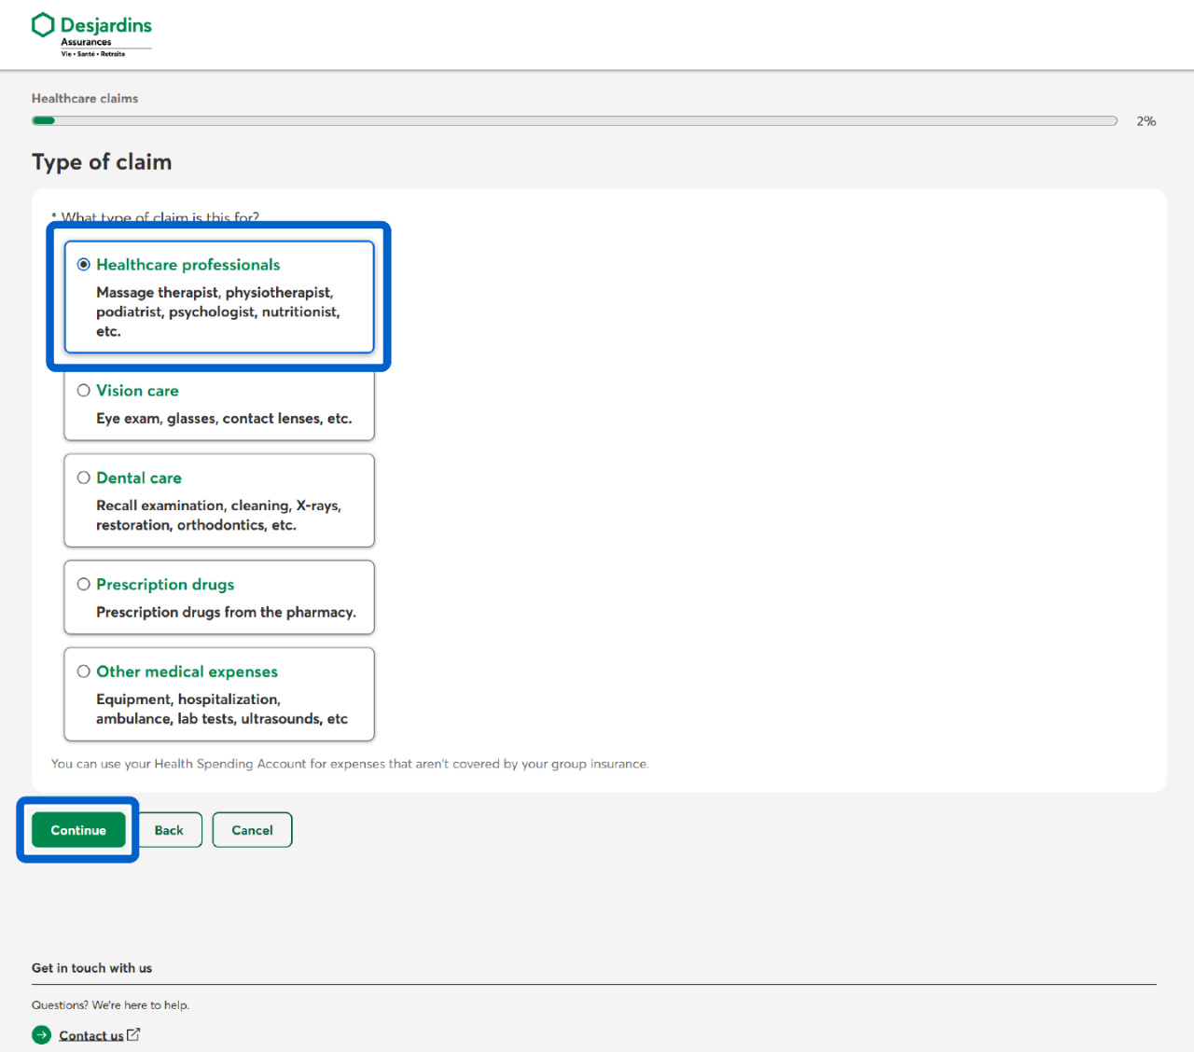Click the external link icon after Contact us

pyautogui.click(x=133, y=1034)
